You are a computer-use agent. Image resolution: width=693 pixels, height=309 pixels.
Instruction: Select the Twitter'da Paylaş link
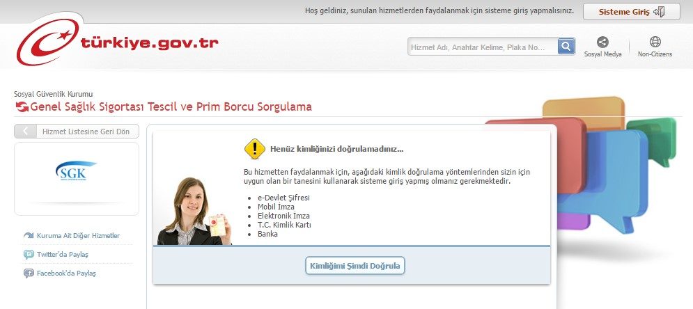click(62, 255)
